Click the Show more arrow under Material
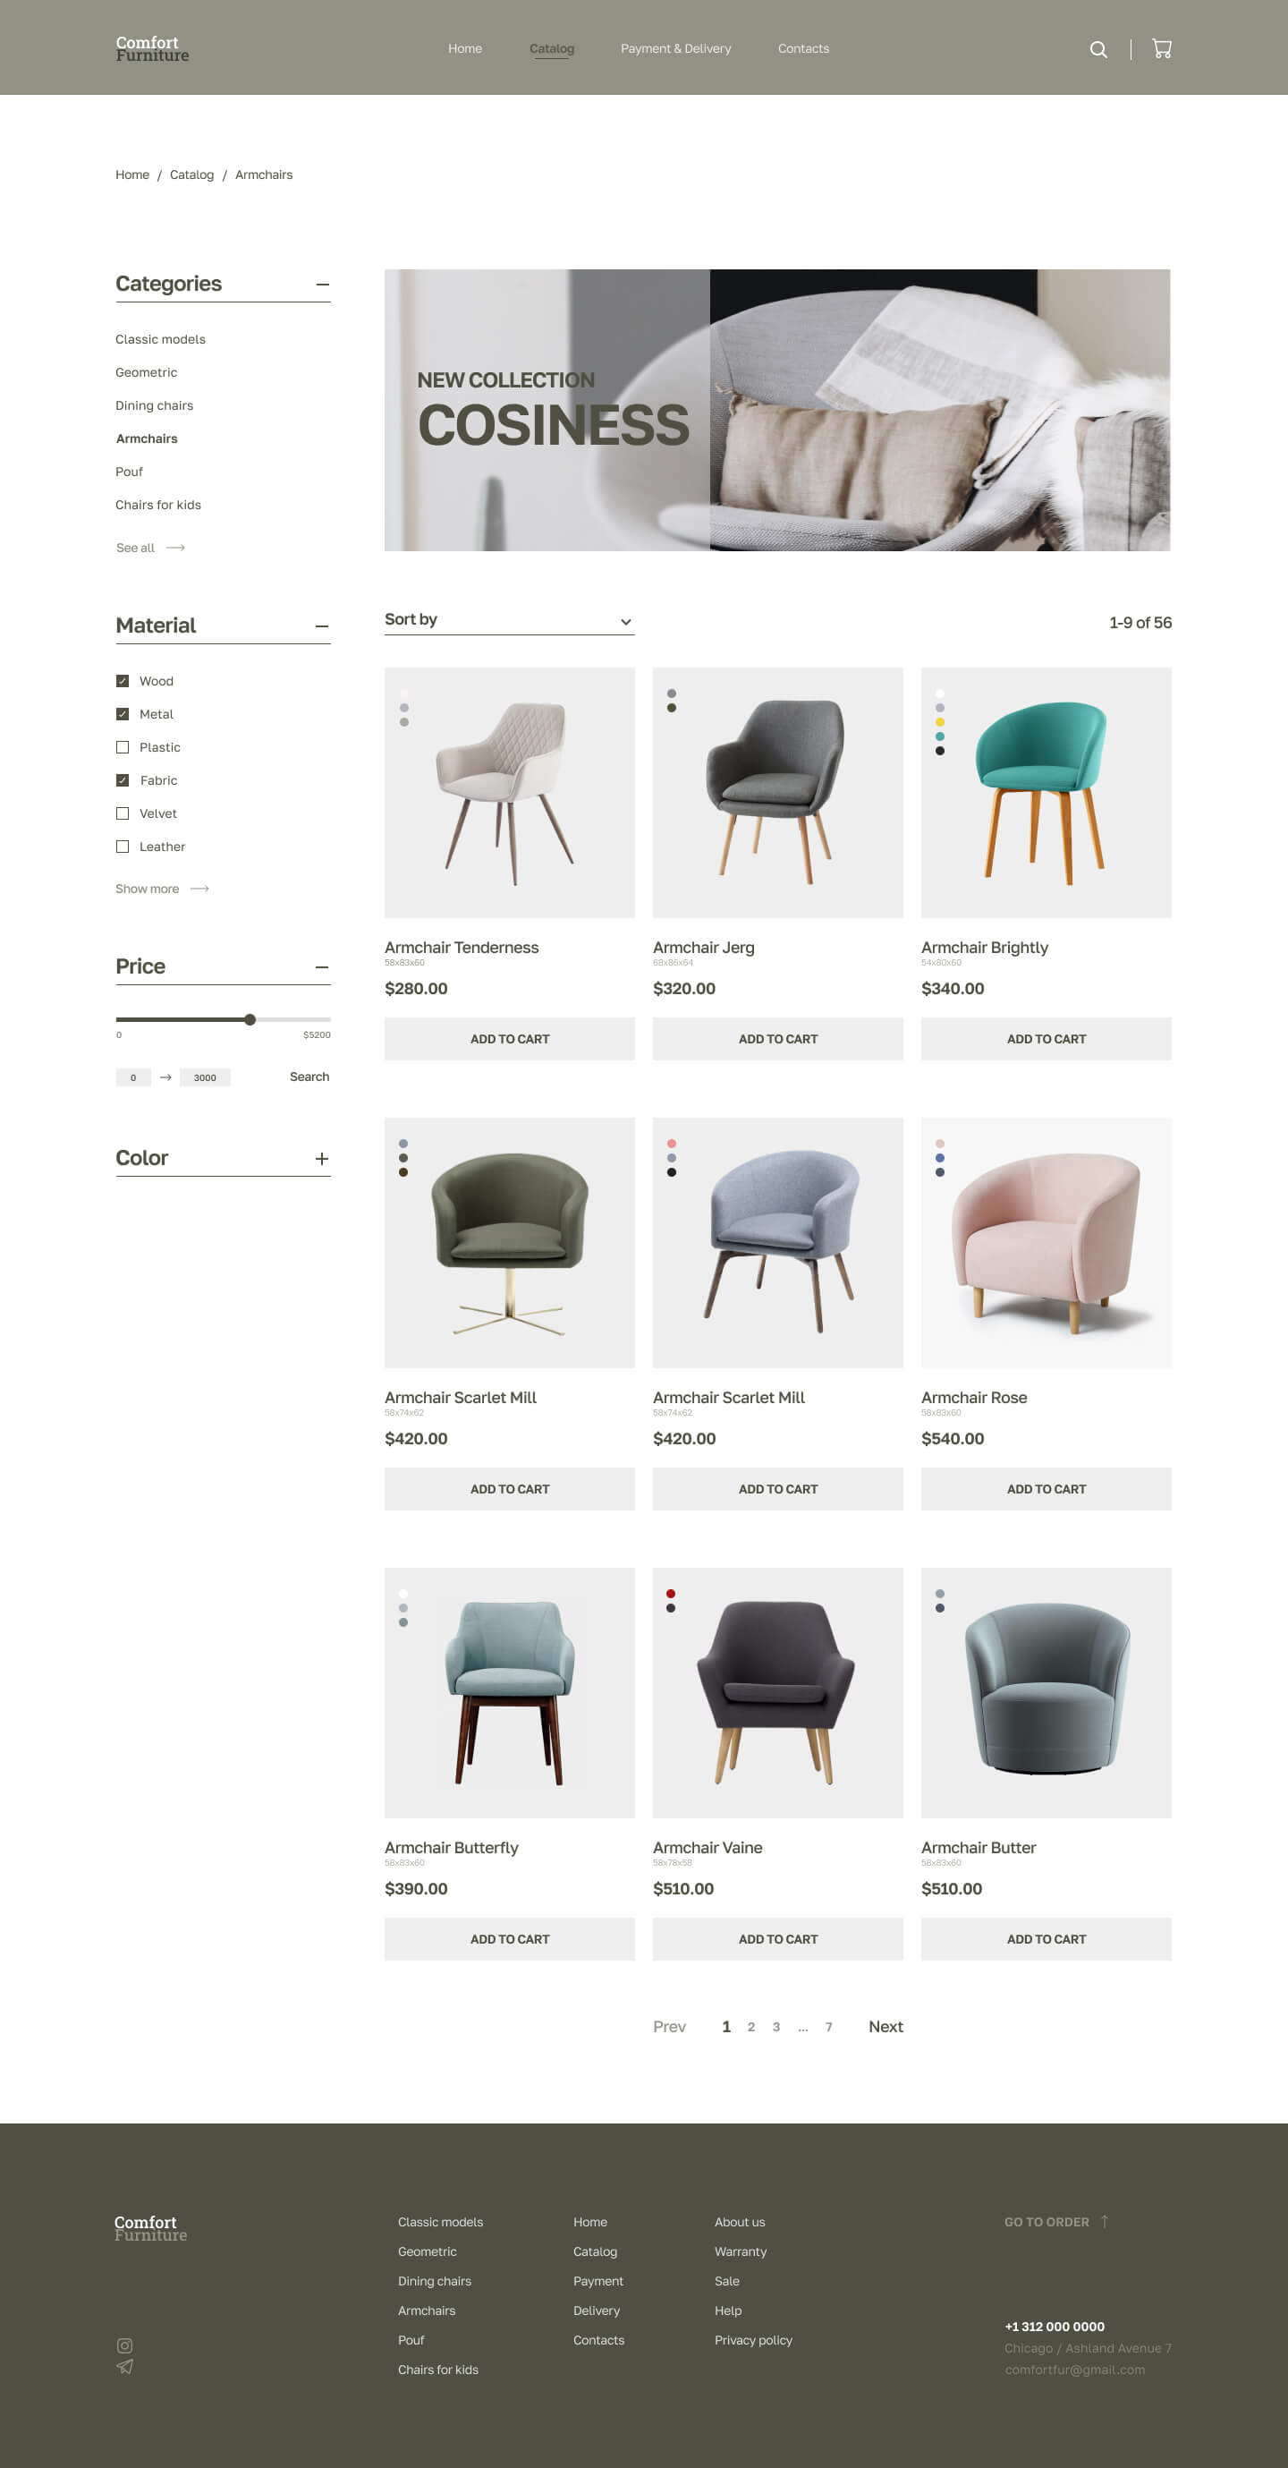 pos(199,889)
